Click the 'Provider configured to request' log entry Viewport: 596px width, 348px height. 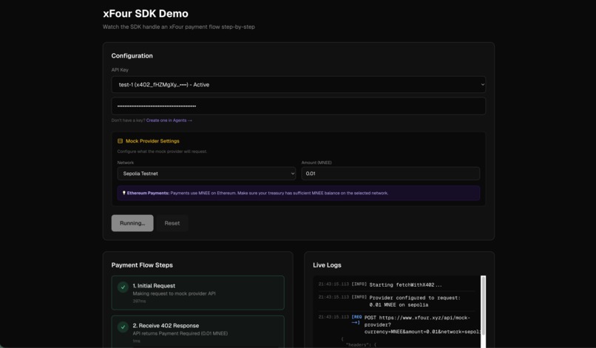point(415,301)
